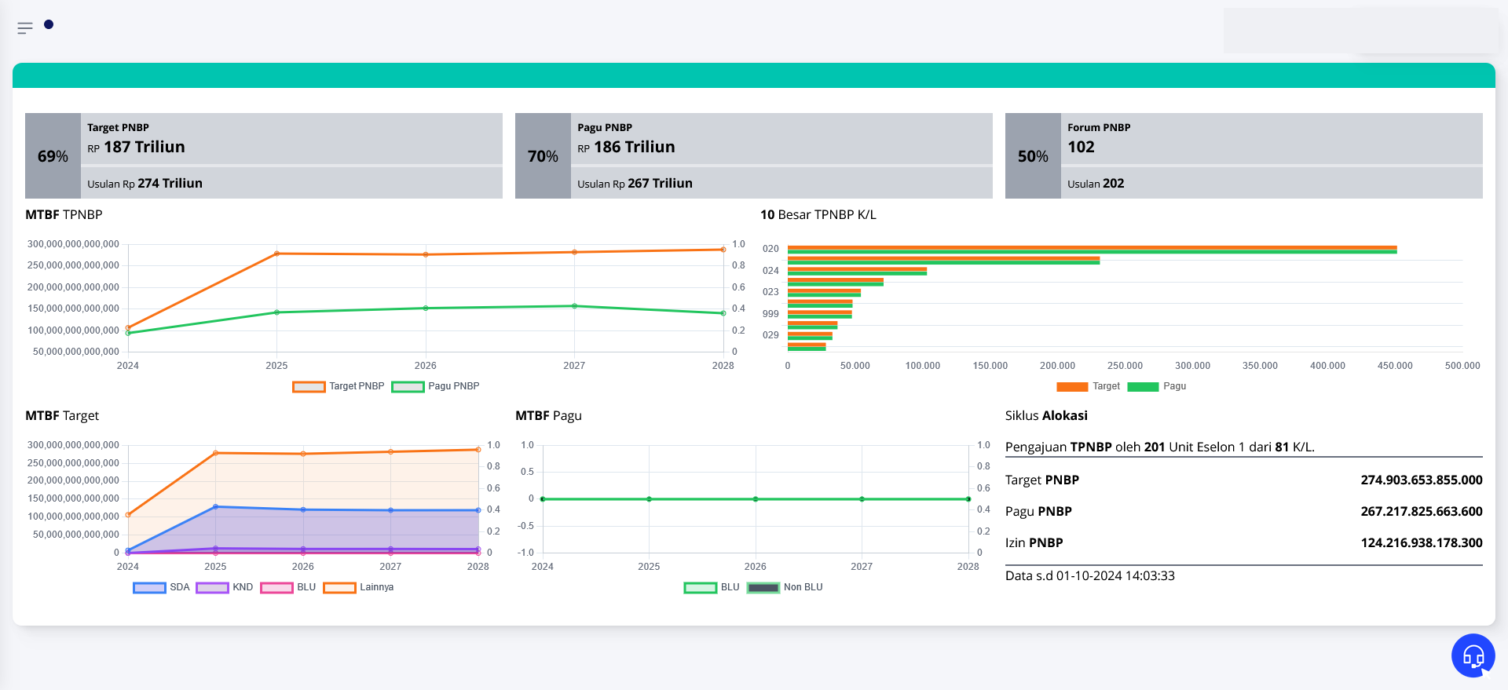Image resolution: width=1508 pixels, height=690 pixels.
Task: Click the 2025 Target PNBP data point
Action: (x=276, y=254)
